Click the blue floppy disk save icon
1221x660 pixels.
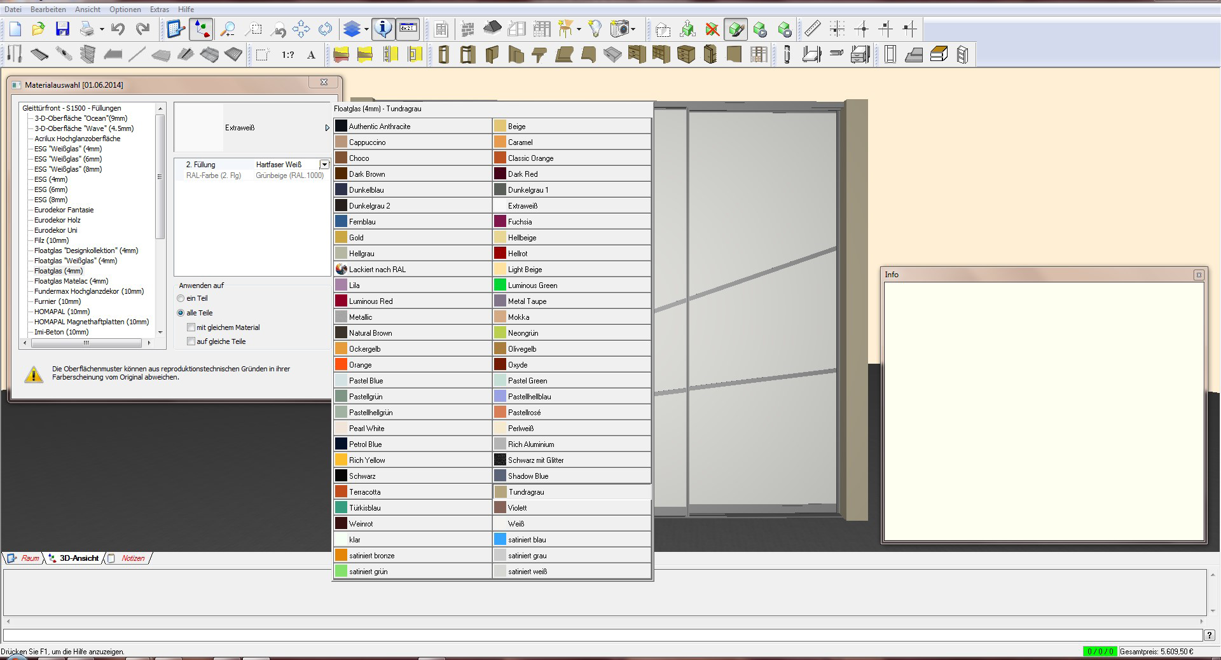[x=62, y=29]
